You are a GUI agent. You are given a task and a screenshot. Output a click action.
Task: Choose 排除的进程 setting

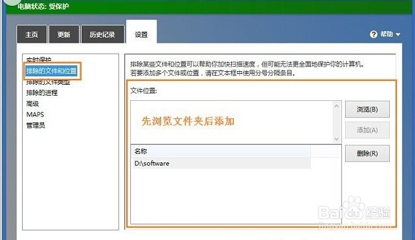(42, 93)
